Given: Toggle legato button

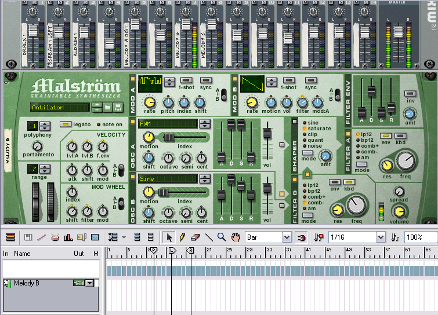Looking at the screenshot, I should coord(66,124).
